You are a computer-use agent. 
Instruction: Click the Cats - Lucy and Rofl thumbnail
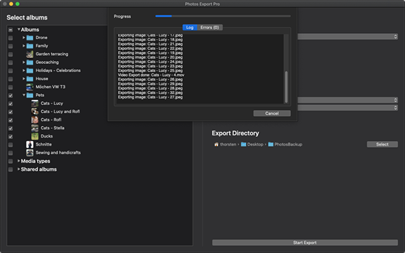(35, 111)
